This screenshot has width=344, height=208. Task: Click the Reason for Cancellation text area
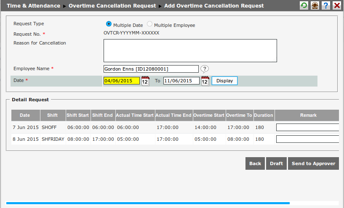(190, 51)
